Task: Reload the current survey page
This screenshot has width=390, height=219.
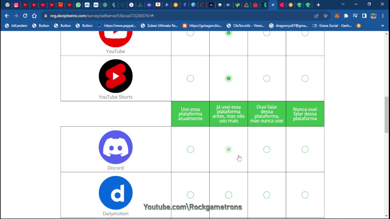Action: [x=25, y=16]
